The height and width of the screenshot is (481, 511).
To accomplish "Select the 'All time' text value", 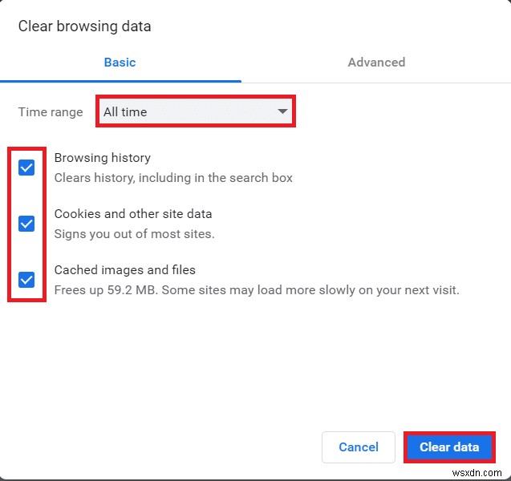I will point(125,112).
